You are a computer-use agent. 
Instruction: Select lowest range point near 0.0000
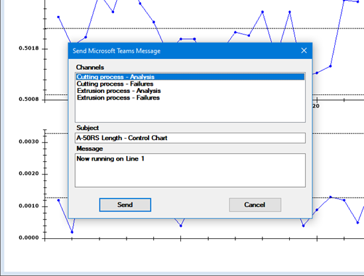[72, 232]
